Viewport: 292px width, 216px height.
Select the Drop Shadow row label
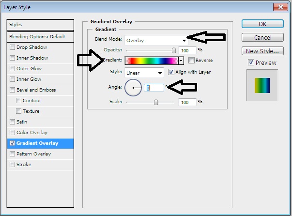[31, 47]
